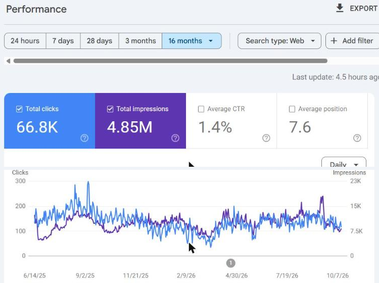This screenshot has width=379, height=283.
Task: Click the 1.4% average CTR value
Action: [x=215, y=127]
